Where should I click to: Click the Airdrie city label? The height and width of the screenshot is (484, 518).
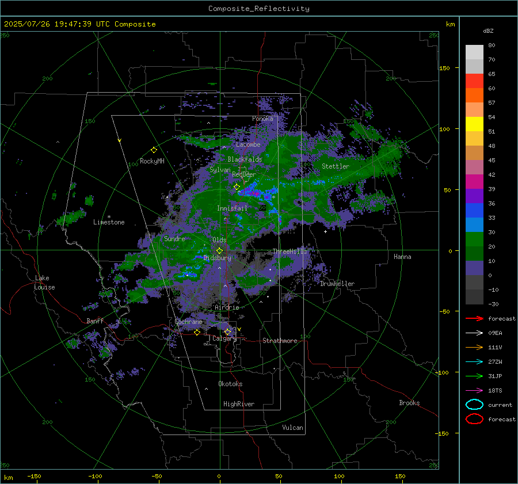click(227, 307)
